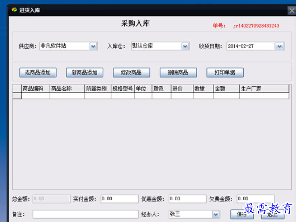Click the 修改商品 button
The width and height of the screenshot is (296, 222).
132,73
